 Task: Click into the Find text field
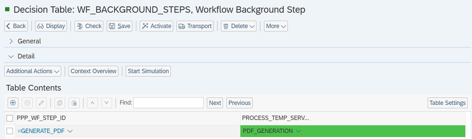point(168,103)
